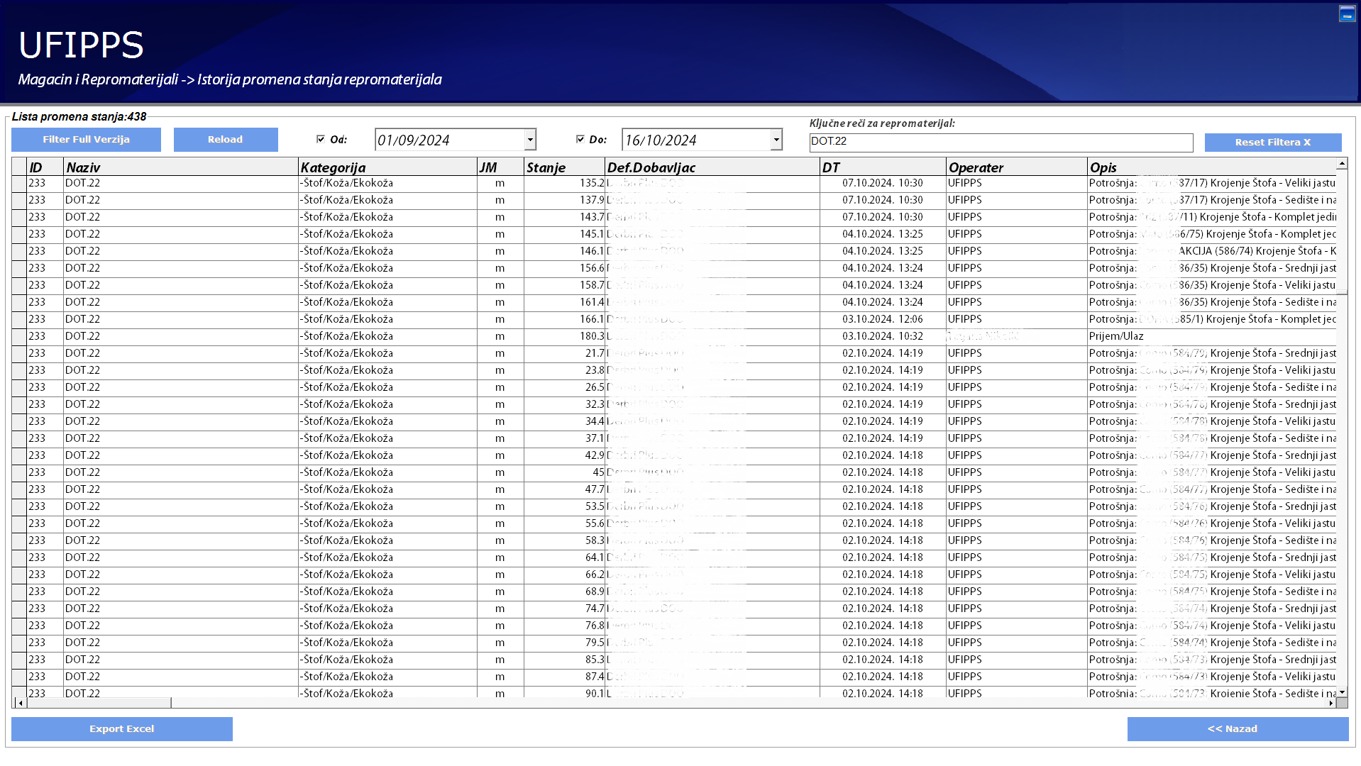Viewport: 1361px width, 766px height.
Task: Click the Stanje cell 74.7
Action: tap(565, 609)
